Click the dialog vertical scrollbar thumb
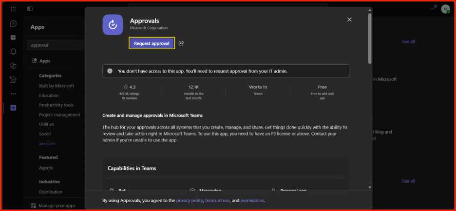Viewport: 456px width, 211px height. point(370,38)
